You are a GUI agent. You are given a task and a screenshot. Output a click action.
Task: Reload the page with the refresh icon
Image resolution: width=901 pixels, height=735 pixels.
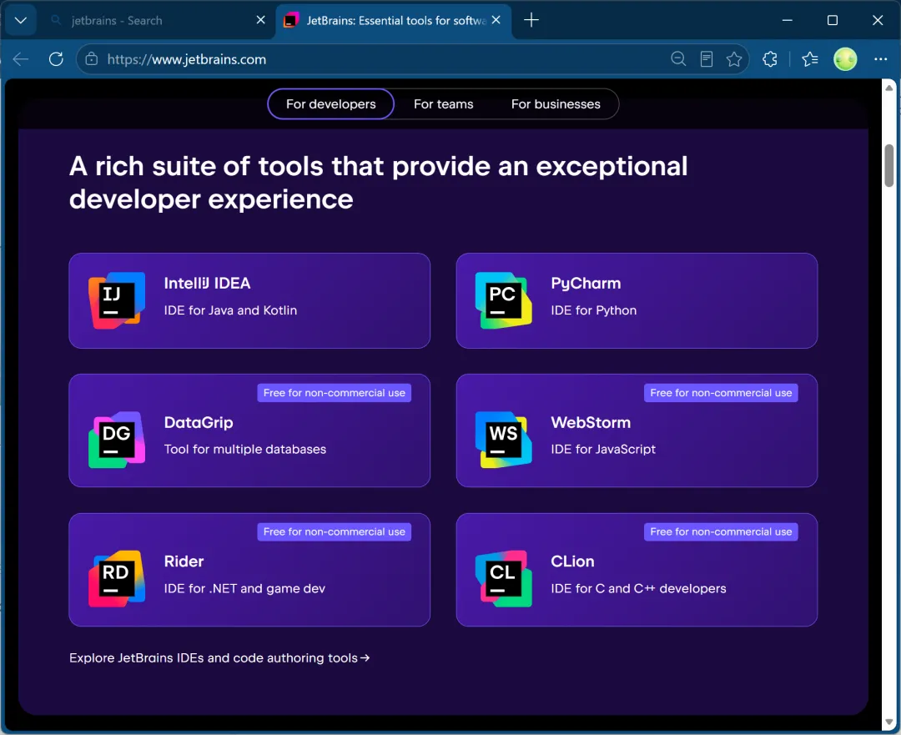[56, 59]
